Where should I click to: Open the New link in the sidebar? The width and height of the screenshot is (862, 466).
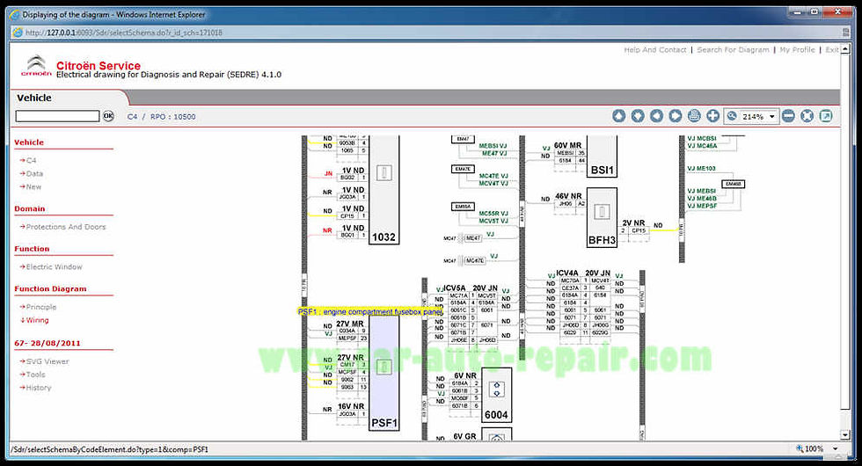pyautogui.click(x=33, y=186)
